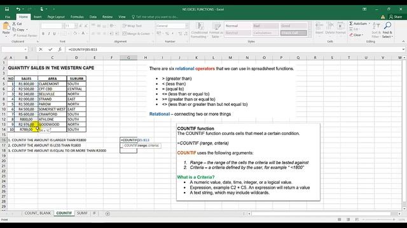407x228 pixels.
Task: Open Fill color bucket picker
Action: (x=75, y=34)
